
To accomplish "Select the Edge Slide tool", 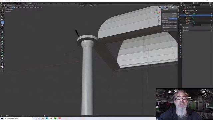I will [2, 61].
